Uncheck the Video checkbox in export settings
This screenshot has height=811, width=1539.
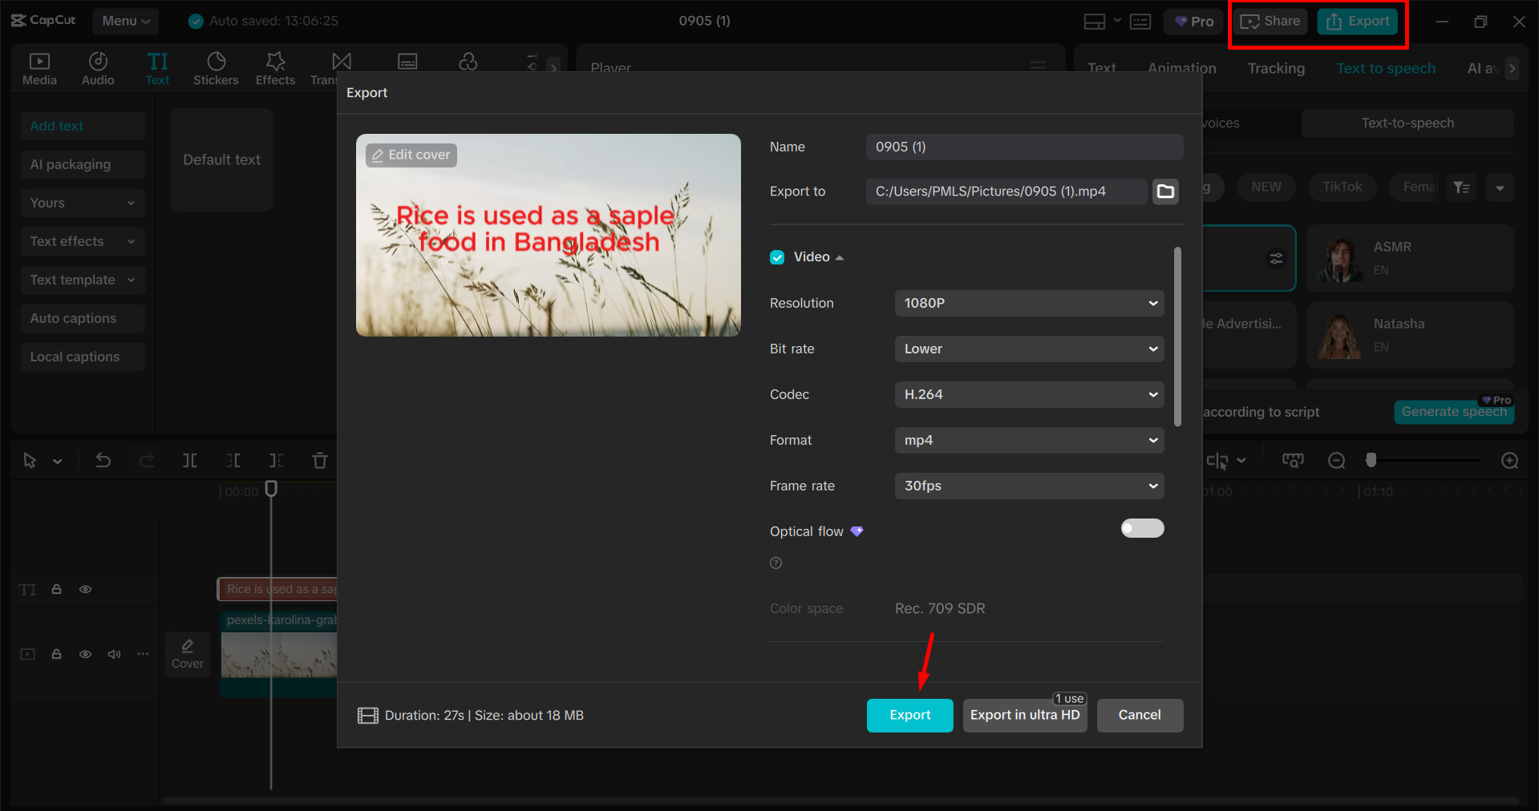click(776, 256)
